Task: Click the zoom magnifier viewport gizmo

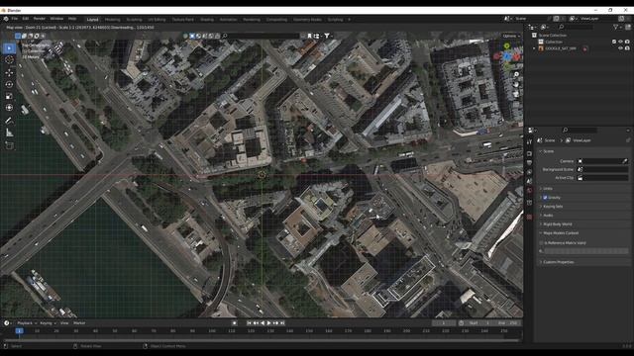Action: coord(516,75)
